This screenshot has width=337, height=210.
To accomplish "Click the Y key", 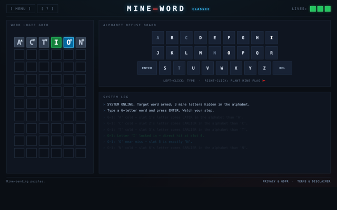I will tap(250, 68).
